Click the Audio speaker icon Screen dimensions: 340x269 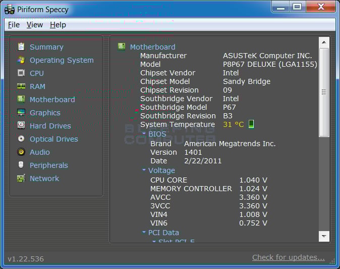pos(21,152)
